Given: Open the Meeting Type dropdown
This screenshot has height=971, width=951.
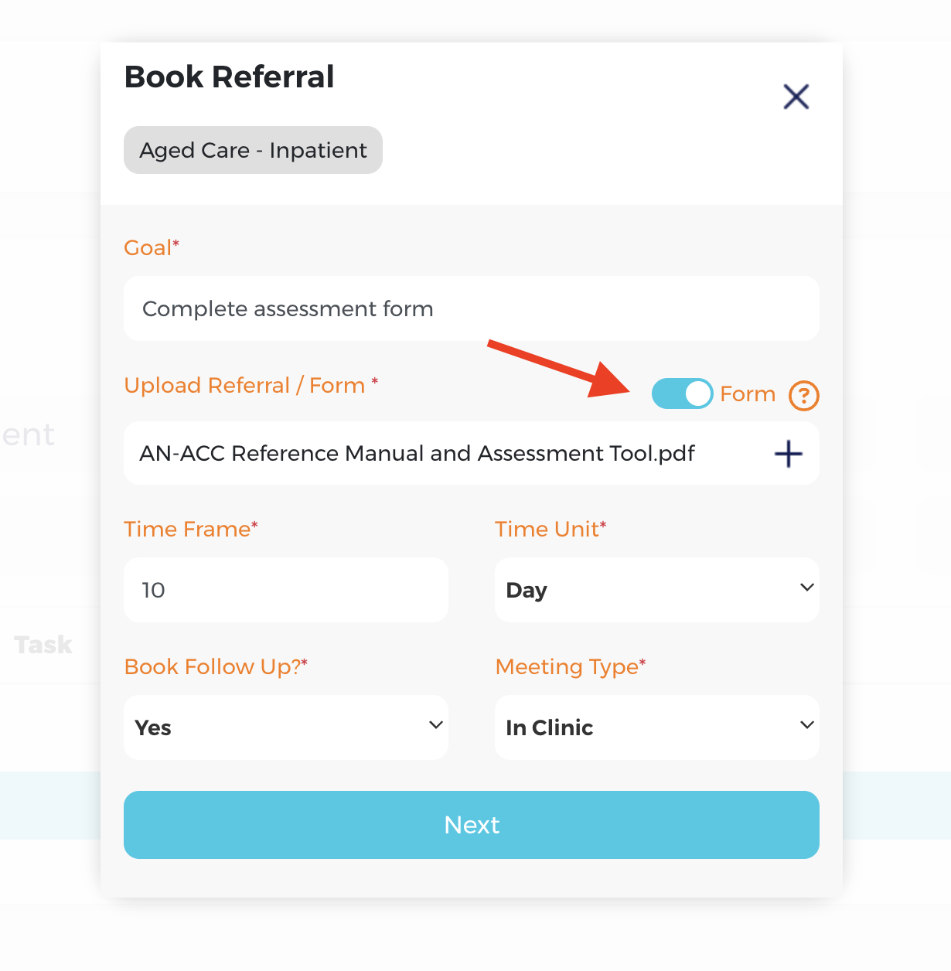Looking at the screenshot, I should [x=656, y=727].
